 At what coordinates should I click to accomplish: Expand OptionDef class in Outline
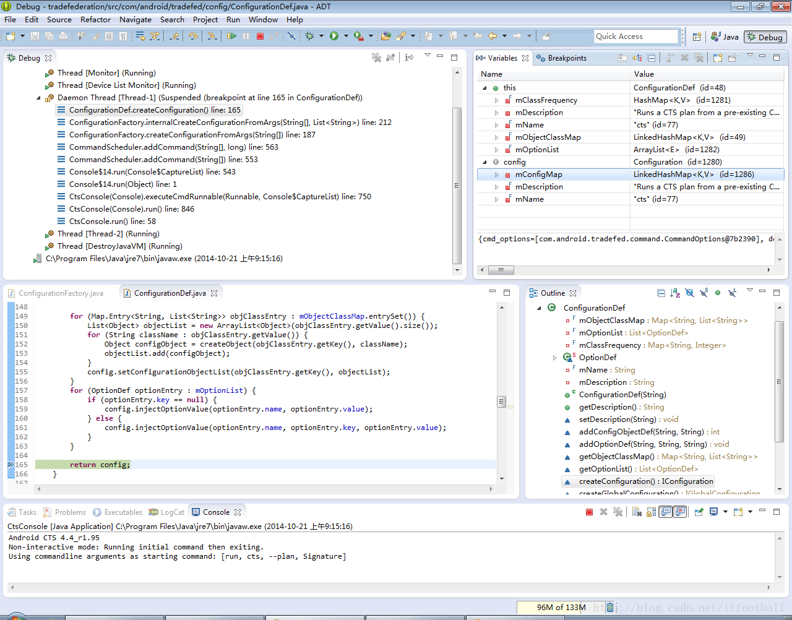554,358
